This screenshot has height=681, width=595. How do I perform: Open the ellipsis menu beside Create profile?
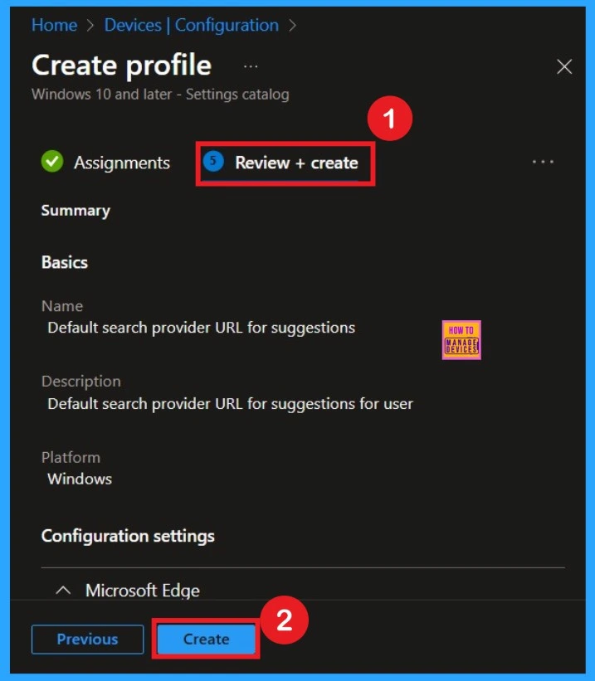click(251, 66)
